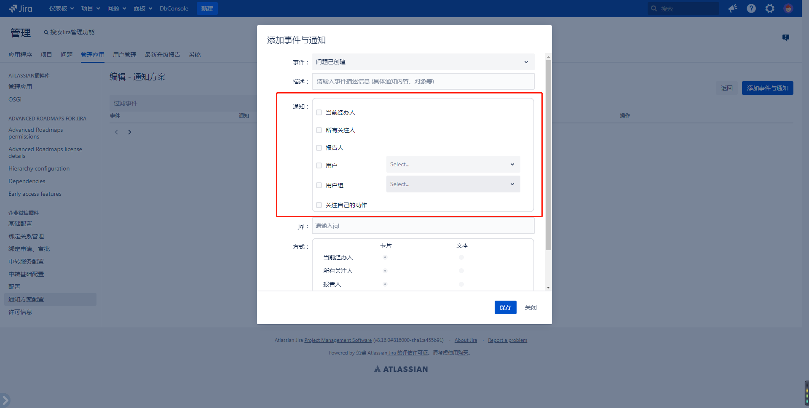Image resolution: width=809 pixels, height=408 pixels.
Task: Enable the 关注自己的动作 checkbox
Action: point(319,205)
